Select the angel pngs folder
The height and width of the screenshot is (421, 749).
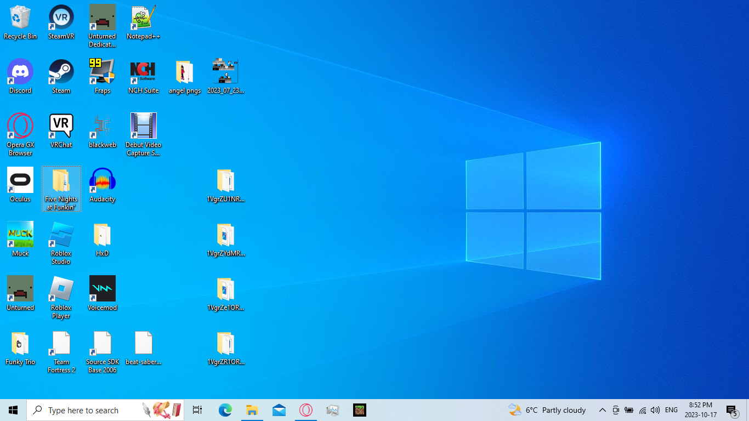[184, 77]
